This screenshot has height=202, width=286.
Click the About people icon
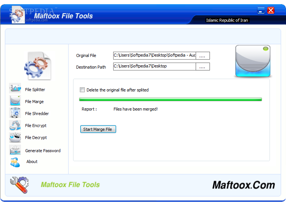[15, 162]
